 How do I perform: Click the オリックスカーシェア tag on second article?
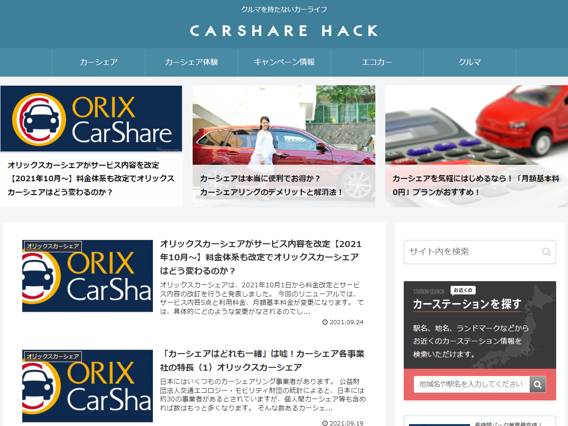click(53, 356)
